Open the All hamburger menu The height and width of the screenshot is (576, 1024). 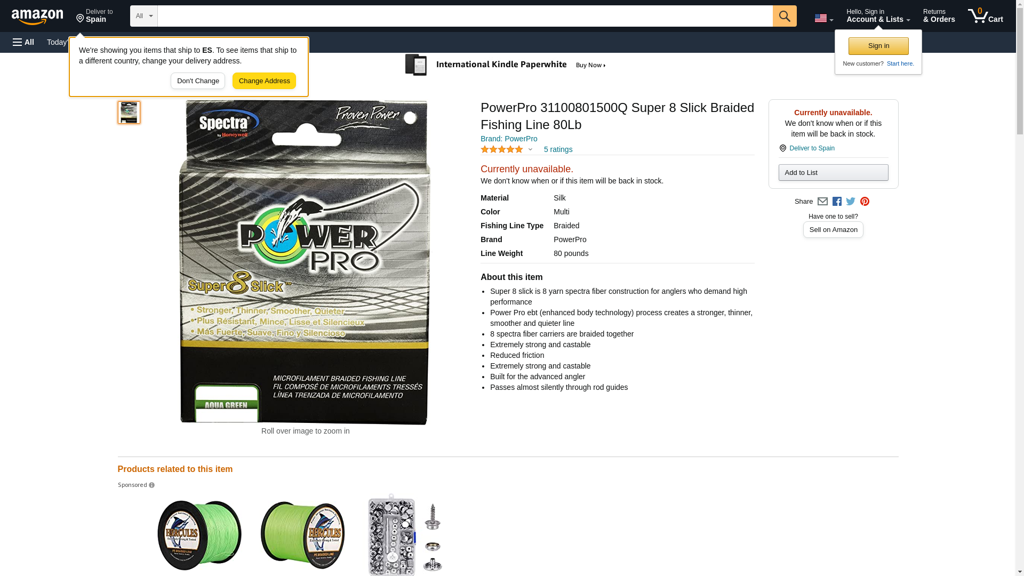pyautogui.click(x=23, y=42)
